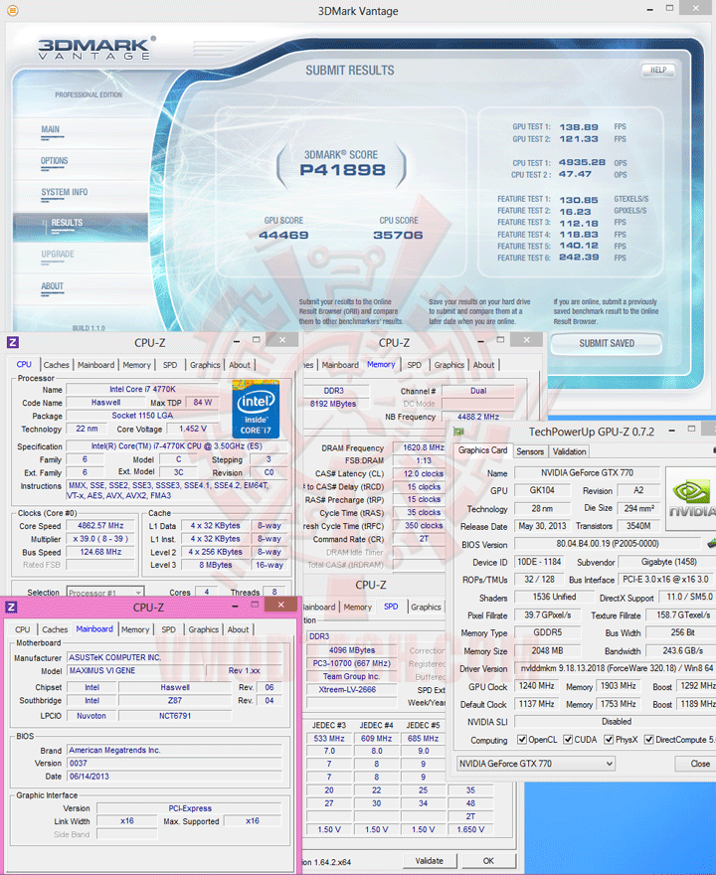Viewport: 716px width, 875px height.
Task: Switch to SPD tab in top-left CPU-Z
Action: pos(170,365)
